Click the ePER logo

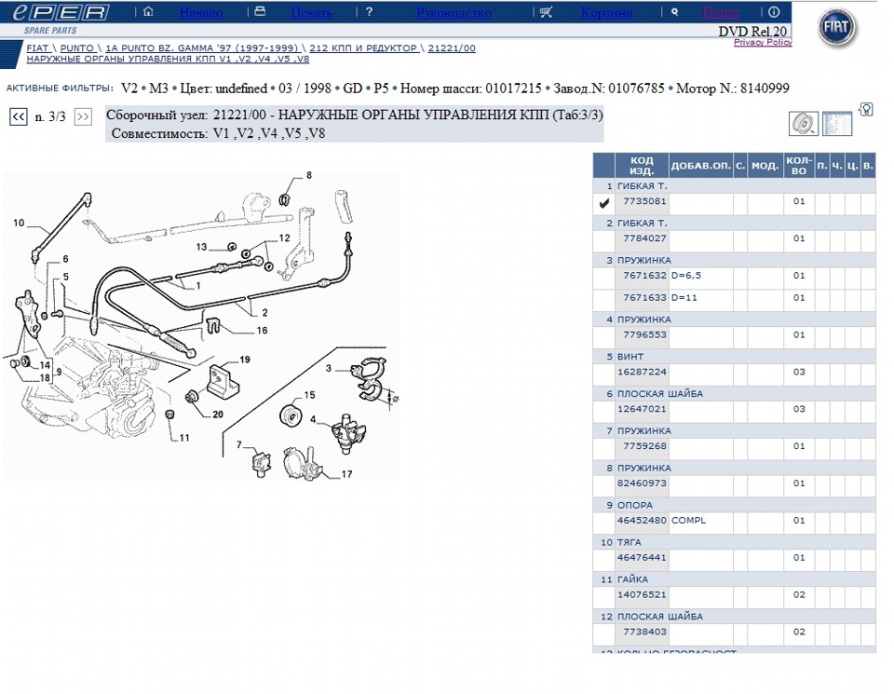(61, 12)
